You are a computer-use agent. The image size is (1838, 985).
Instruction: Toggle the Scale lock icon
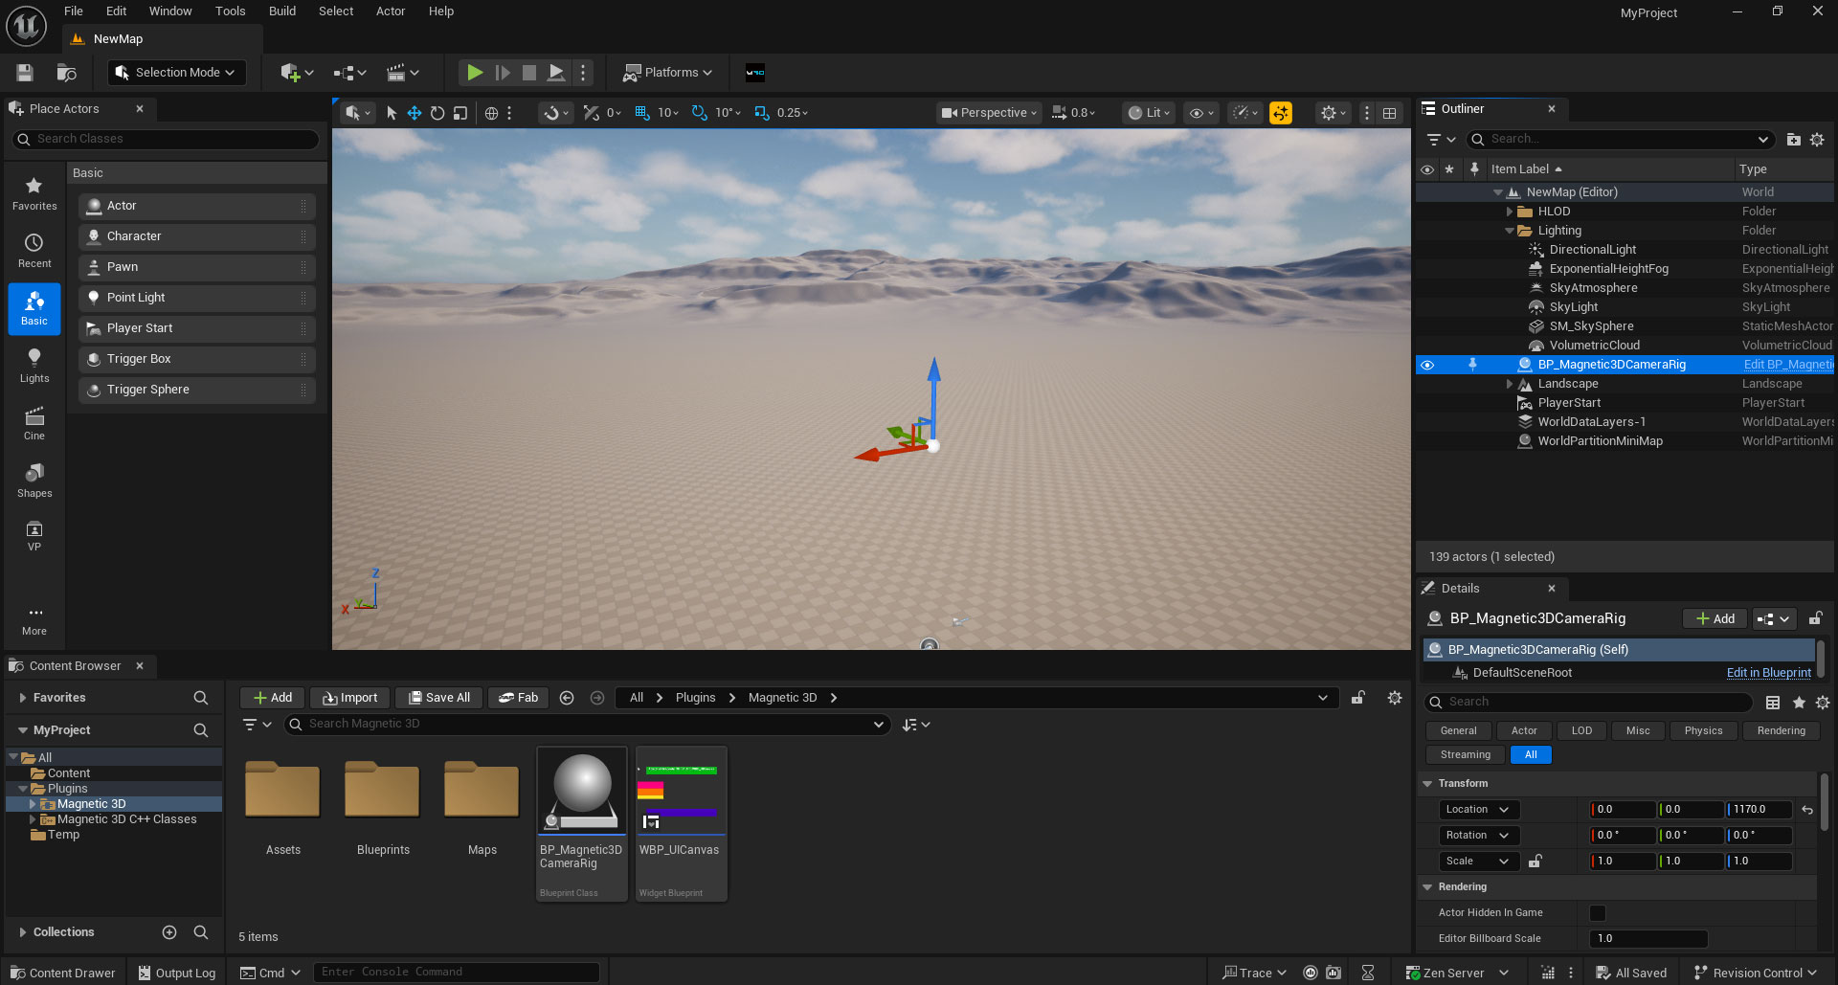[x=1535, y=862]
